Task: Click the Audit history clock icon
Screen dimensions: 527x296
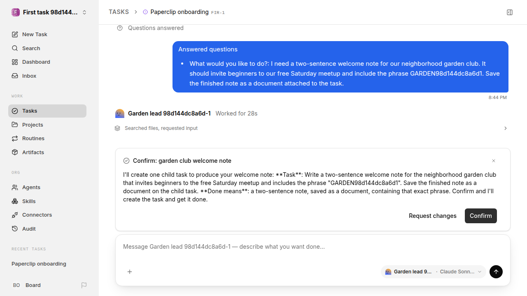Action: tap(15, 229)
